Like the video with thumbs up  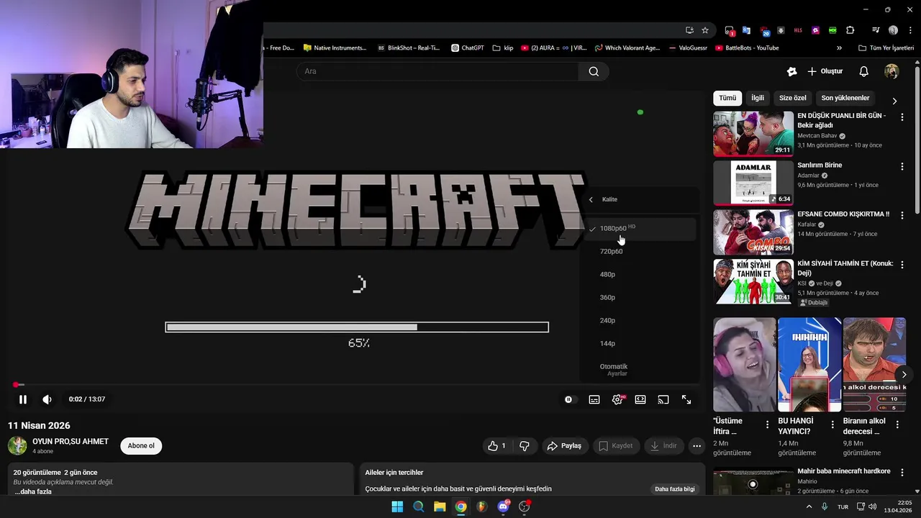(x=496, y=446)
